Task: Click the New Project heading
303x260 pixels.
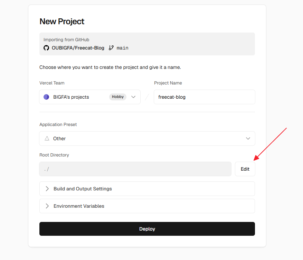Action: click(62, 21)
